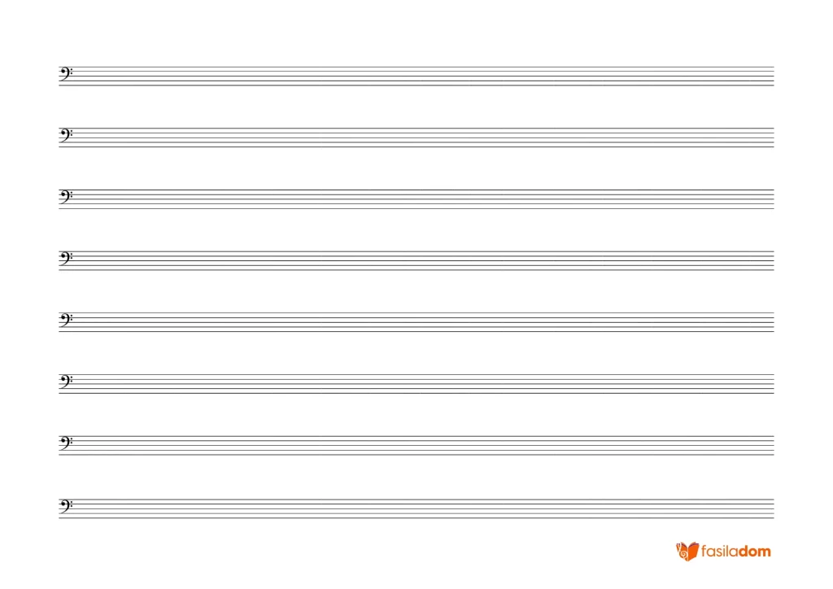Image resolution: width=833 pixels, height=589 pixels.
Task: Click the bass clef on the second staff
Action: click(x=66, y=136)
